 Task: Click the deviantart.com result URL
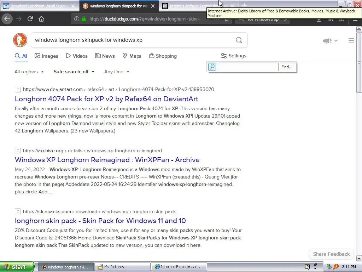(118, 90)
